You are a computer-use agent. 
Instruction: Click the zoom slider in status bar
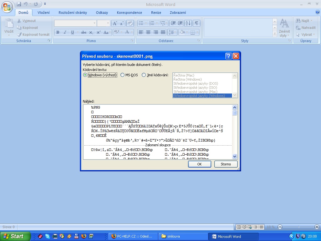click(x=298, y=227)
